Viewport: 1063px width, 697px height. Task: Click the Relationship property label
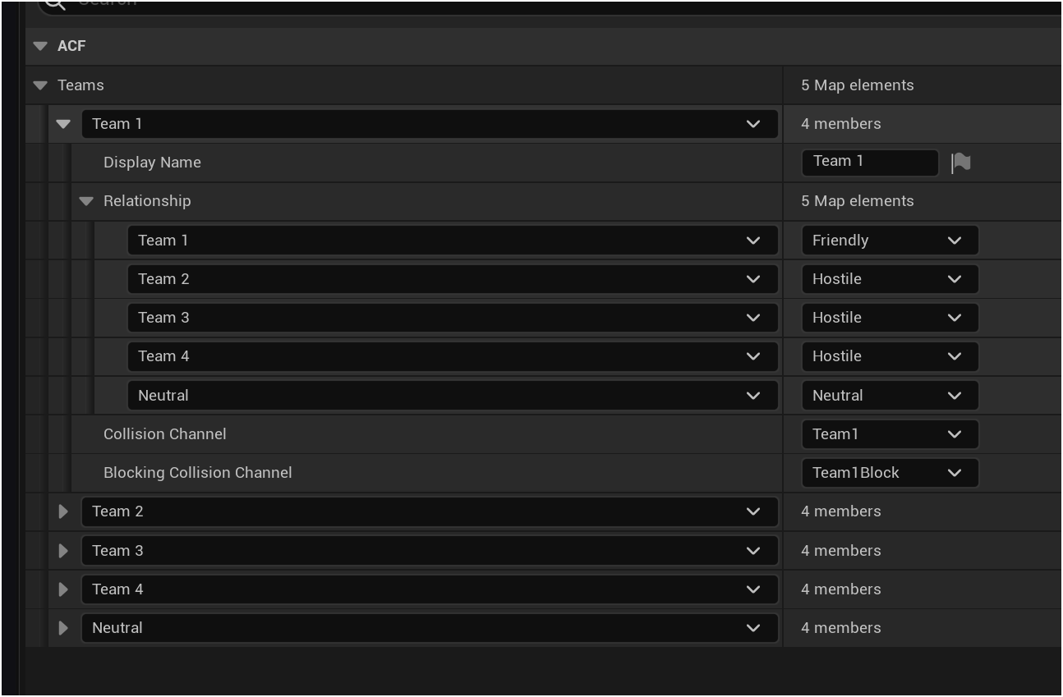(147, 201)
